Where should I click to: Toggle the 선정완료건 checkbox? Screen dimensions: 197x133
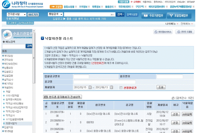tap(121, 88)
